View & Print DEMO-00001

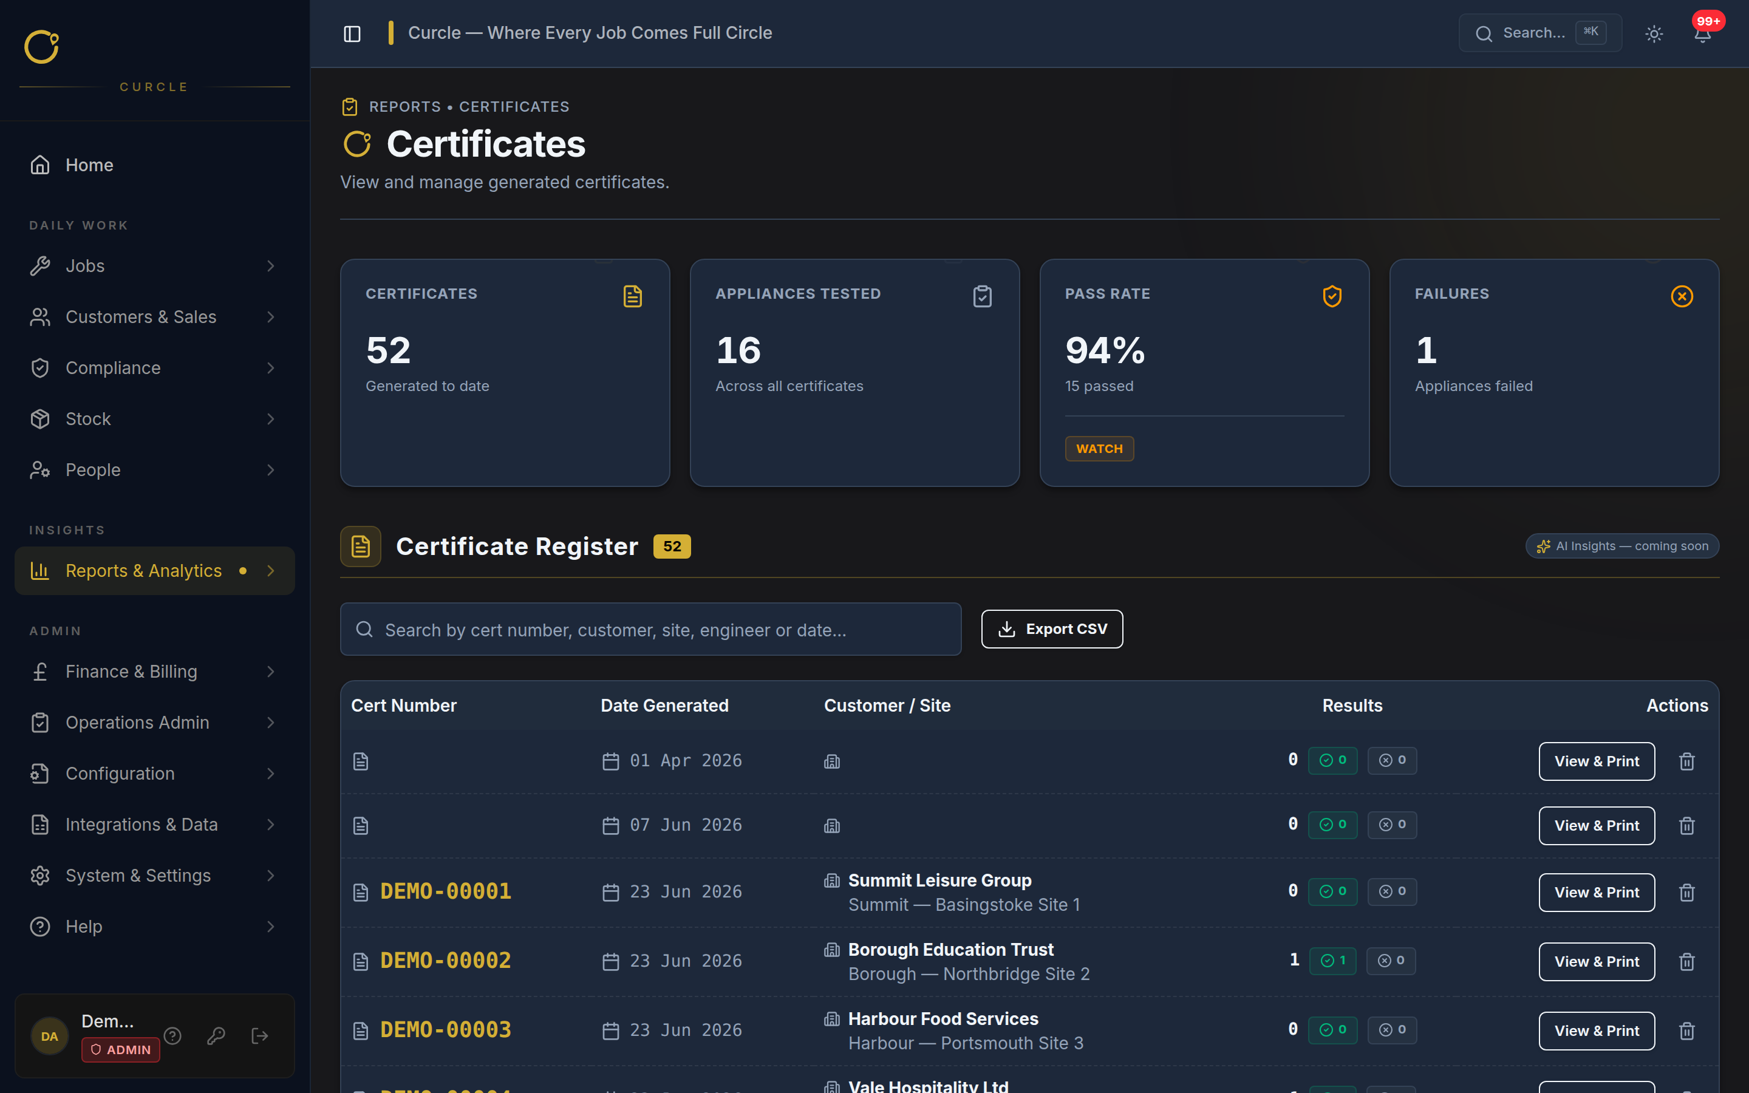coord(1597,892)
